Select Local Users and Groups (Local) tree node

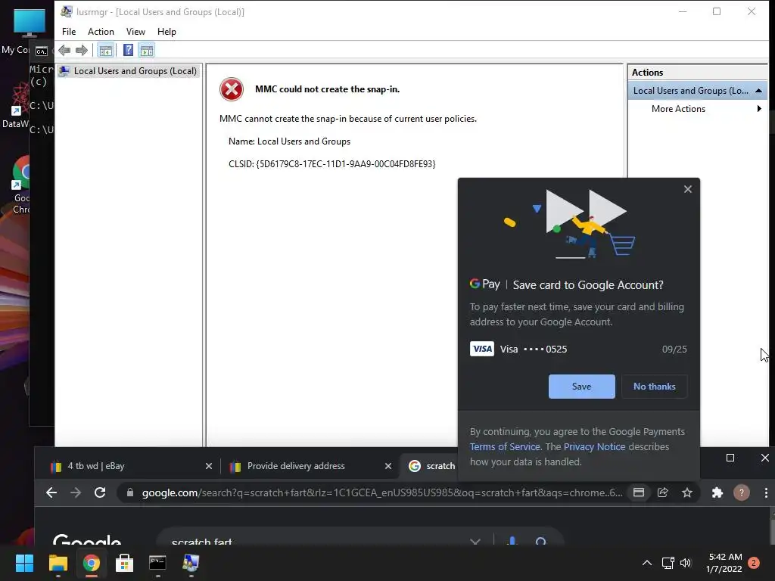pos(128,71)
